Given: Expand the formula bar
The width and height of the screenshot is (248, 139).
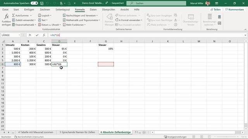Looking at the screenshot, I should pyautogui.click(x=245, y=35).
